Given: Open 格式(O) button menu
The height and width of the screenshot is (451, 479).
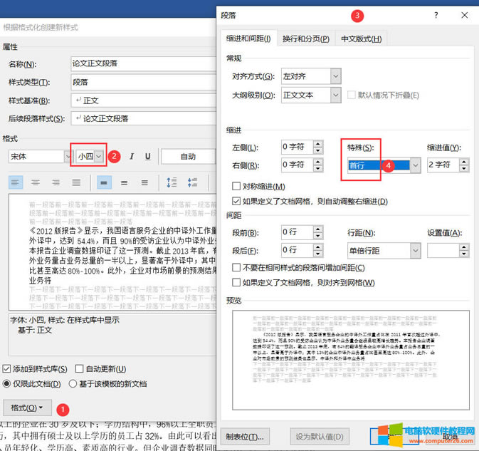Looking at the screenshot, I should pos(27,408).
